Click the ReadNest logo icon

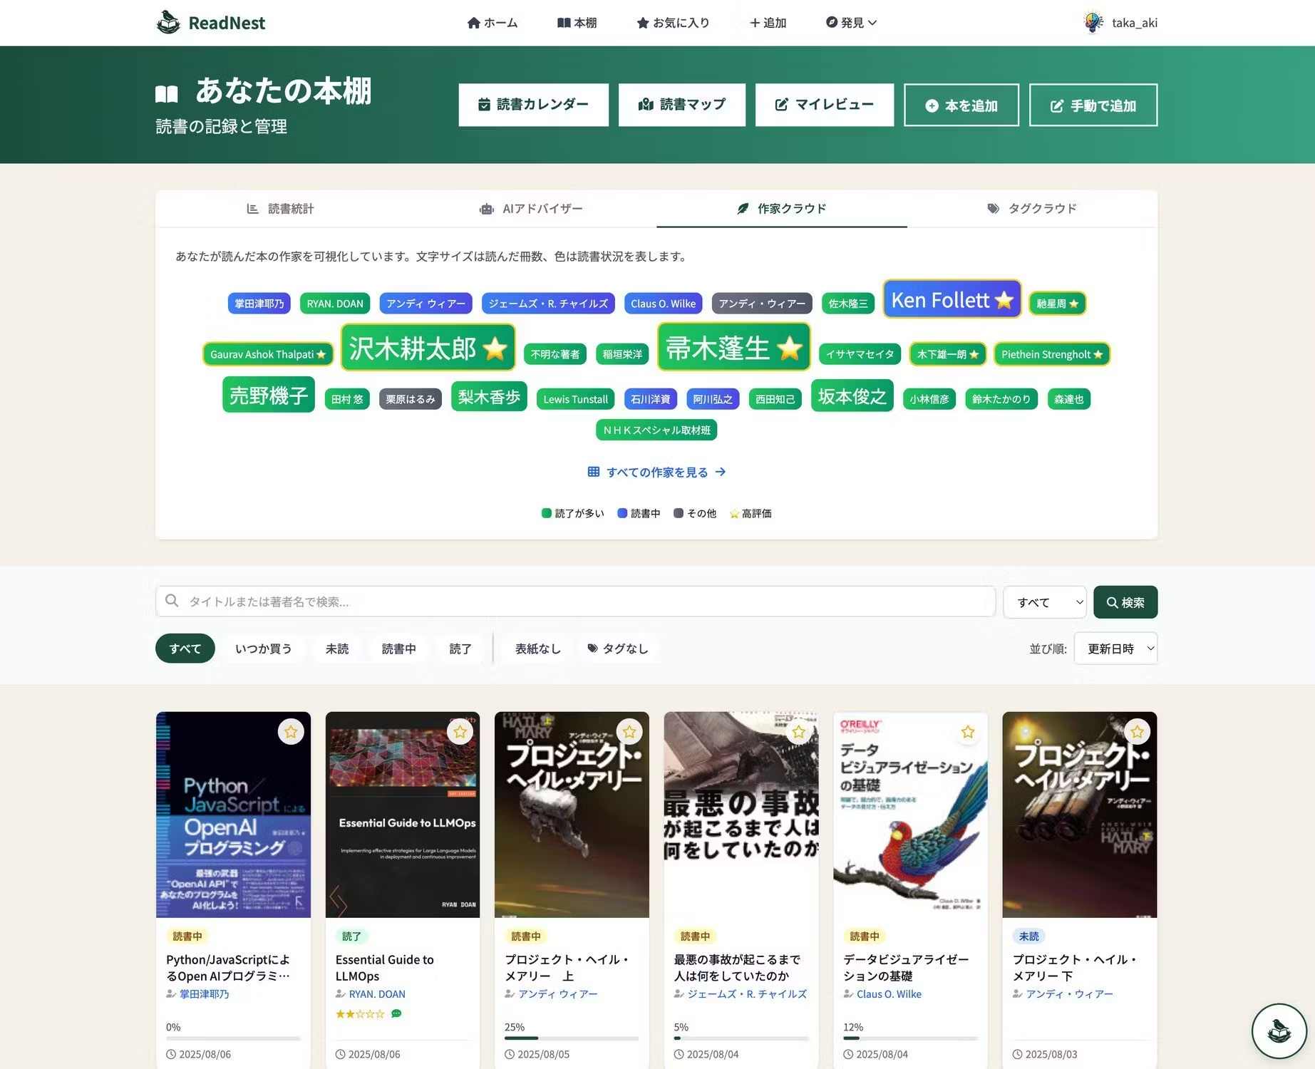pos(169,23)
